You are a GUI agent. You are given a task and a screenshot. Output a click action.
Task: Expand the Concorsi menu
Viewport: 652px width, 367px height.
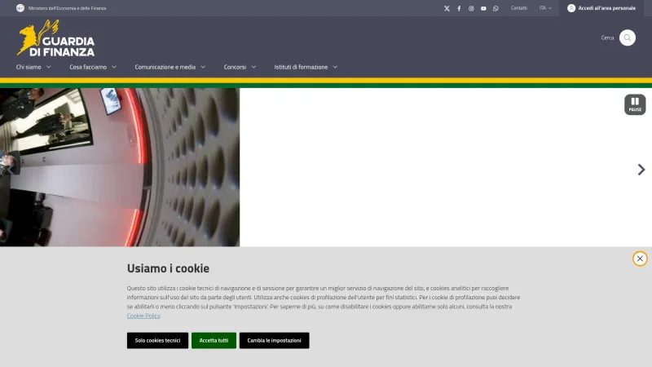tap(240, 67)
